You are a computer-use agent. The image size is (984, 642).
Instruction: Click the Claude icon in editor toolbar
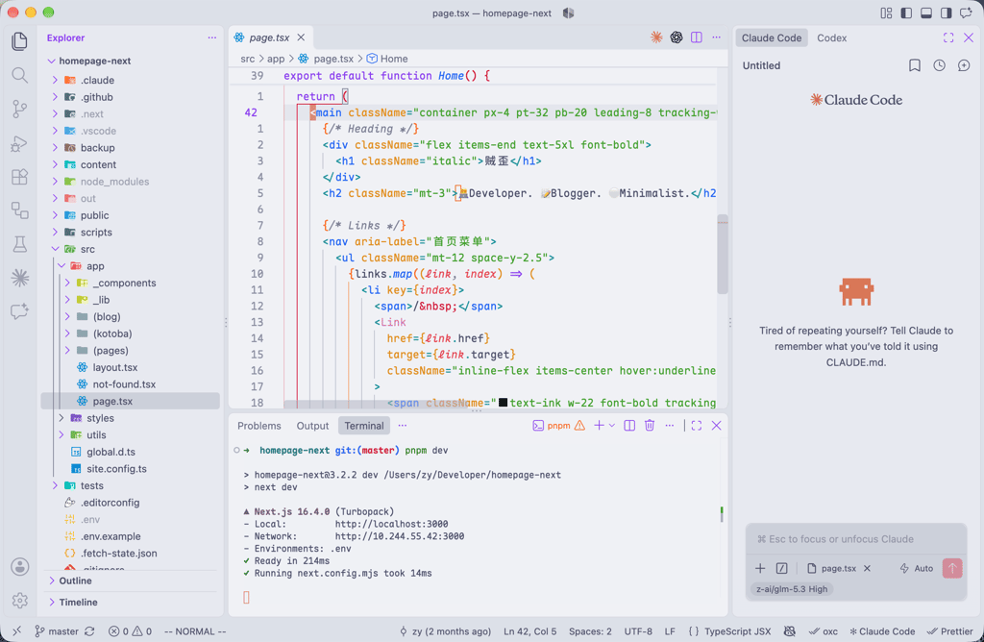pyautogui.click(x=656, y=37)
